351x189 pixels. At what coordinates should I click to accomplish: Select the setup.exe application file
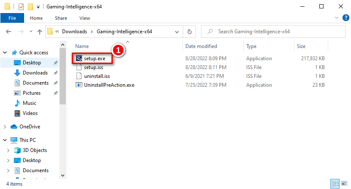coord(95,59)
